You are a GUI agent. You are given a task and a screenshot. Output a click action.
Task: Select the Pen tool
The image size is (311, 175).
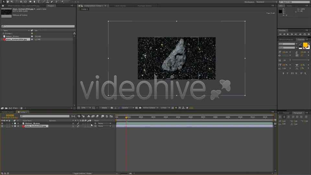[35, 2]
